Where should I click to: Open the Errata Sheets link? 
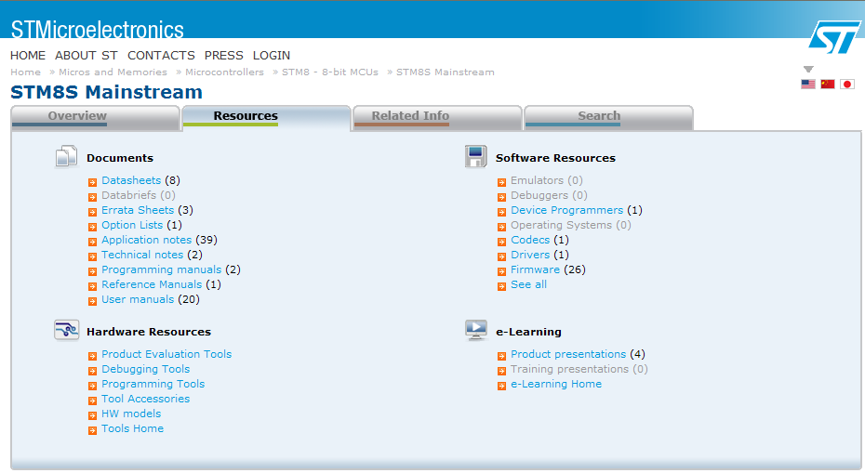[x=138, y=210]
